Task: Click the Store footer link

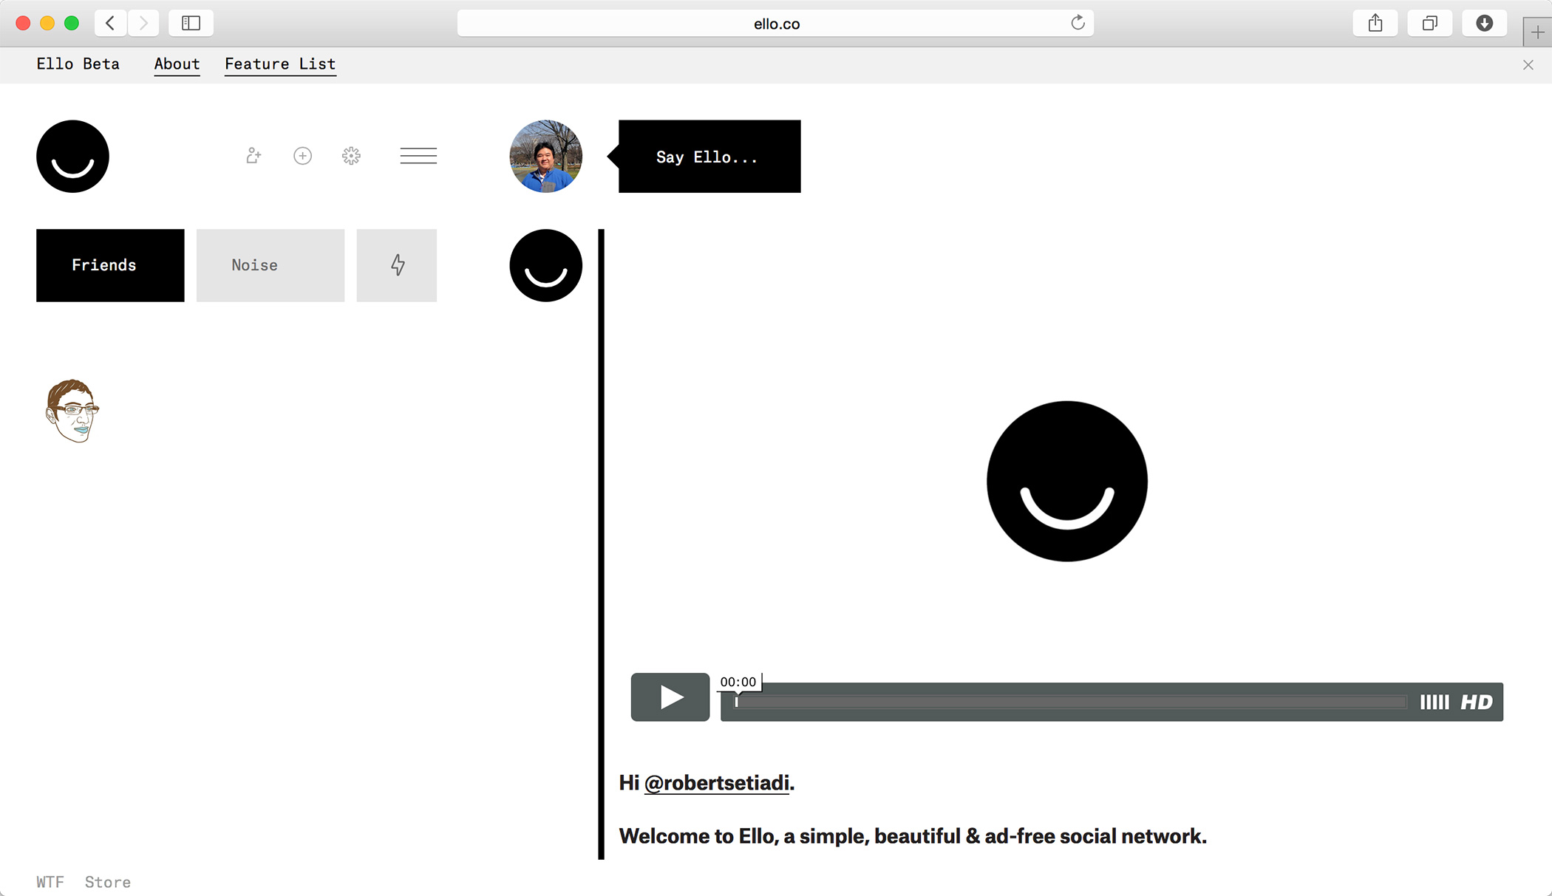Action: pos(109,882)
